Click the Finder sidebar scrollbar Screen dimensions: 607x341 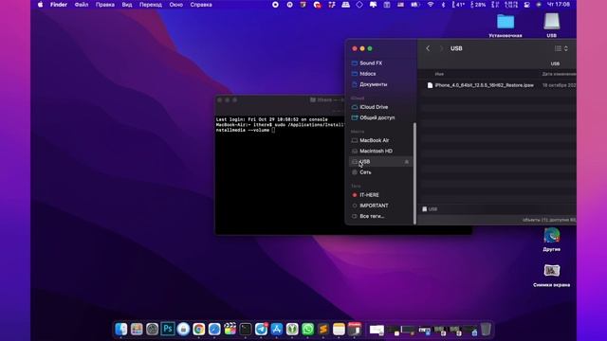(x=414, y=173)
